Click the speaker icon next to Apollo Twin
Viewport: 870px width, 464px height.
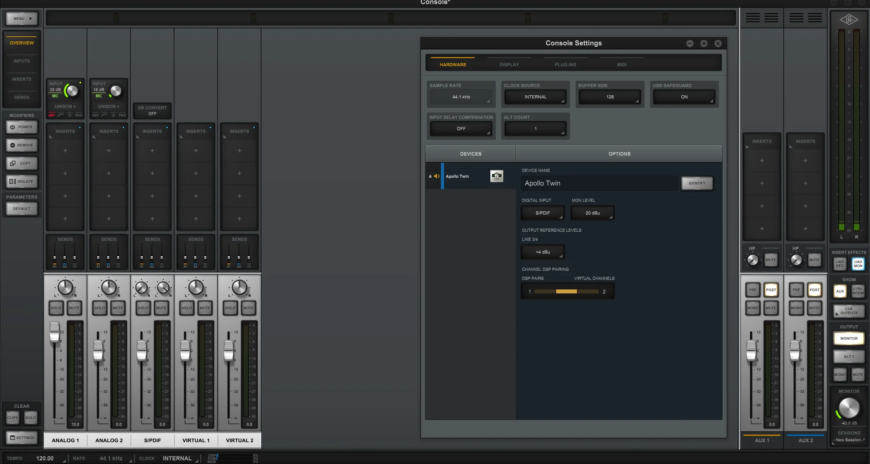(x=437, y=176)
